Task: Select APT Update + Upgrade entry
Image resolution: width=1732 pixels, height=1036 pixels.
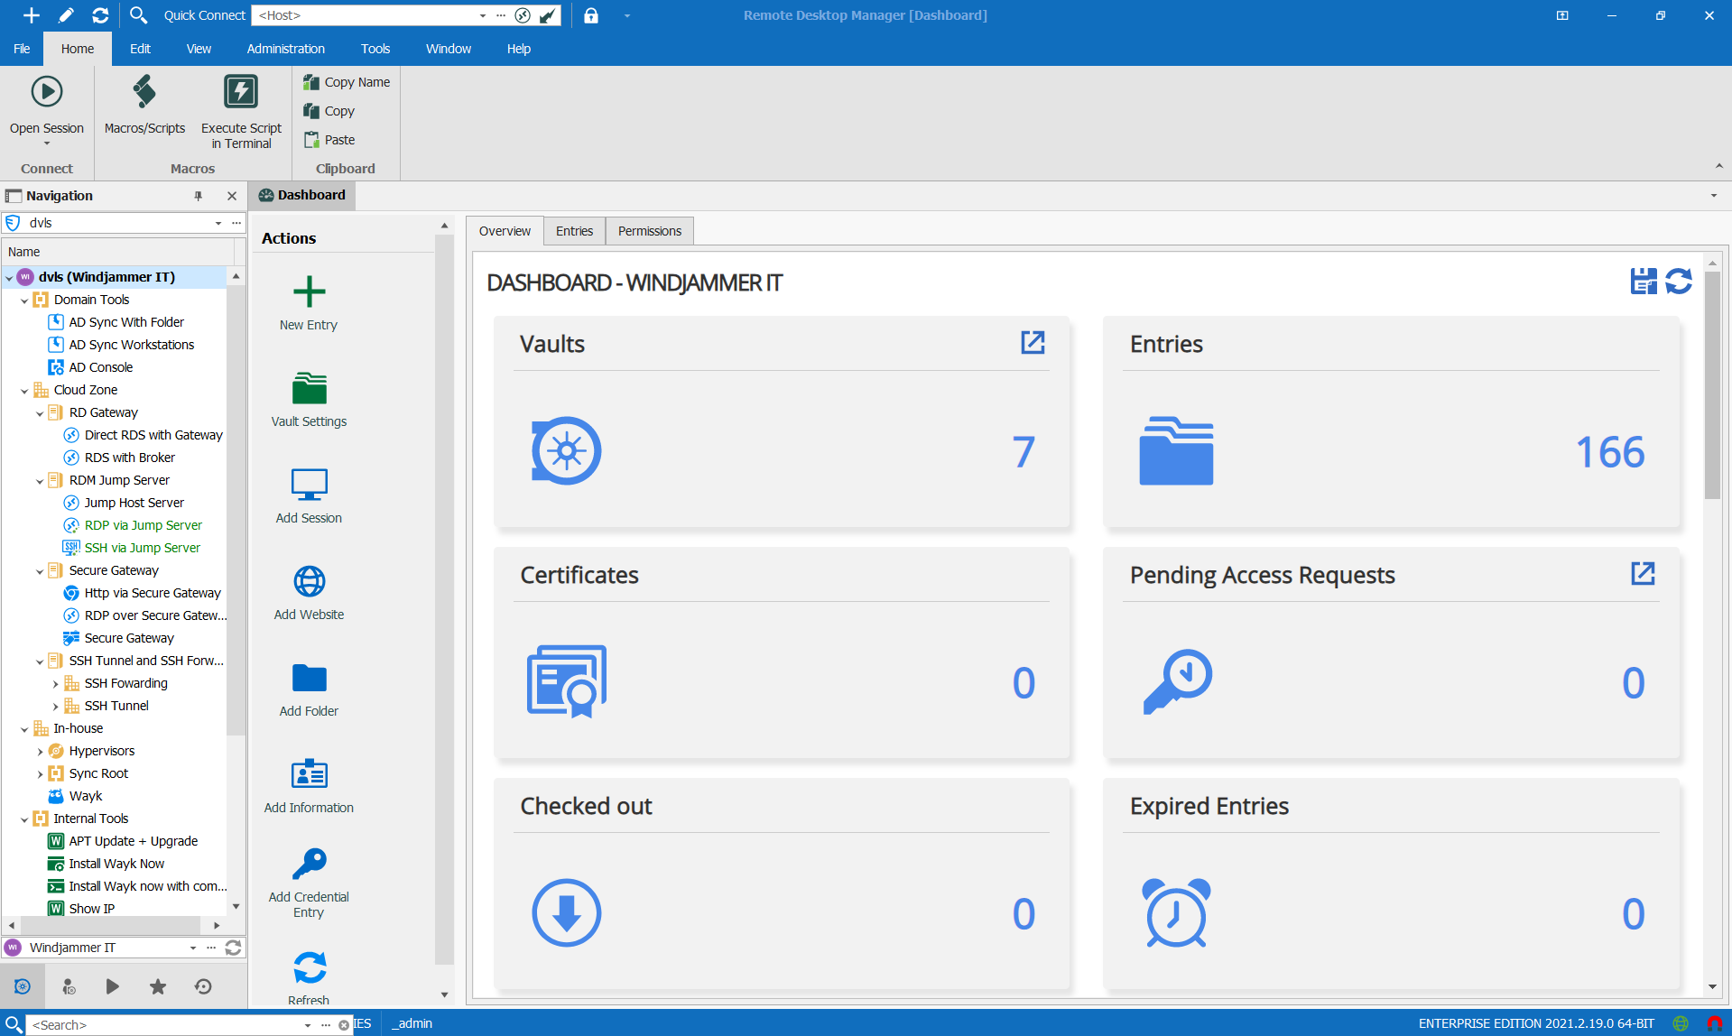Action: click(133, 841)
